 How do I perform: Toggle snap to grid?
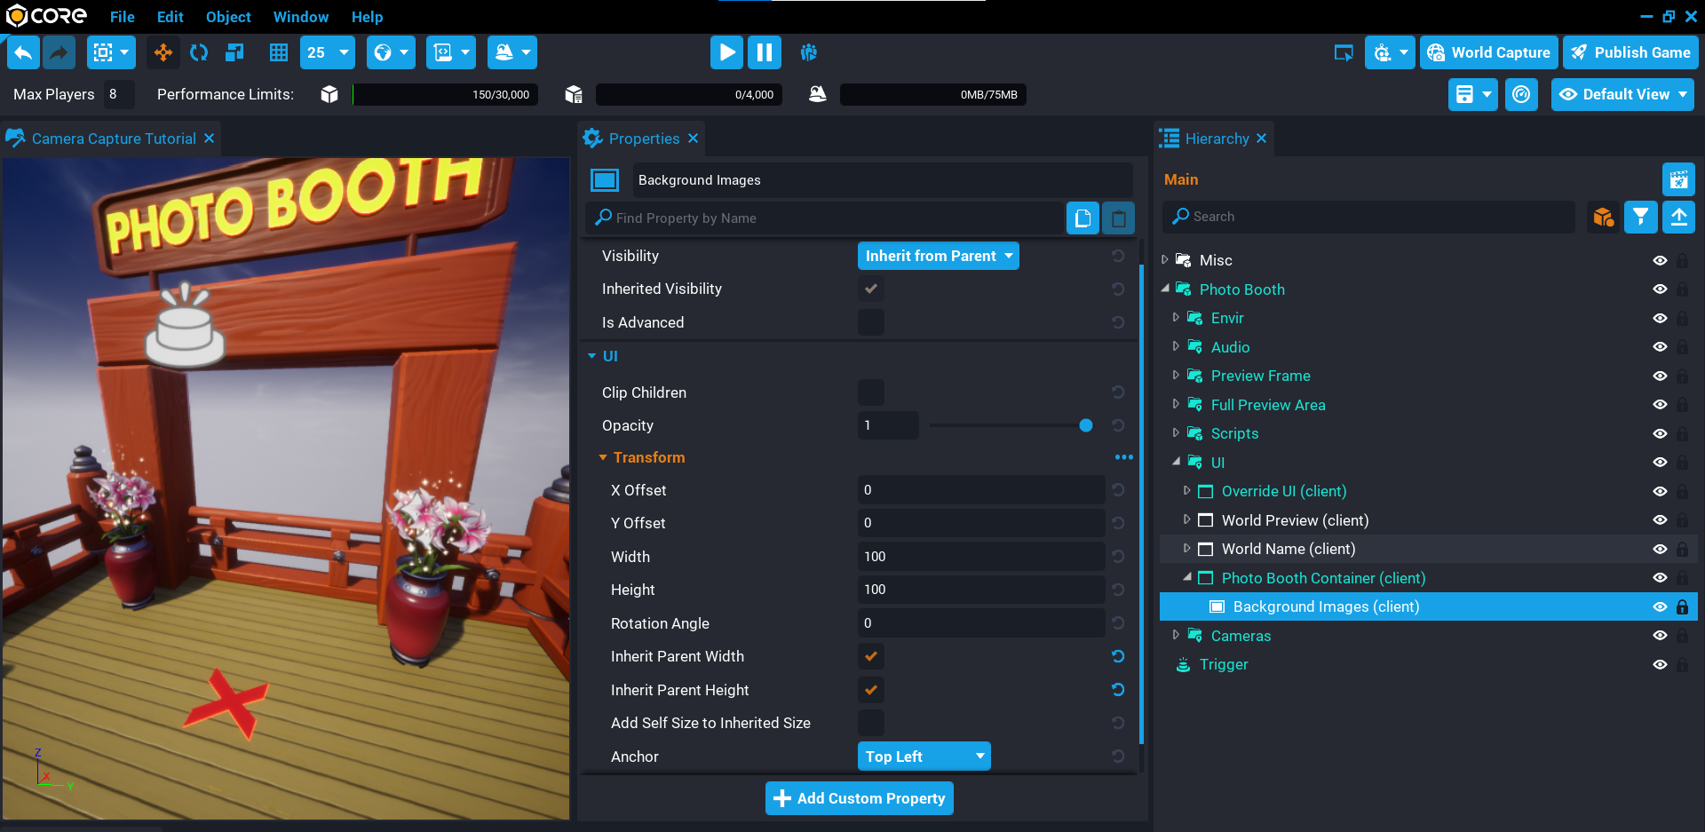click(x=278, y=52)
